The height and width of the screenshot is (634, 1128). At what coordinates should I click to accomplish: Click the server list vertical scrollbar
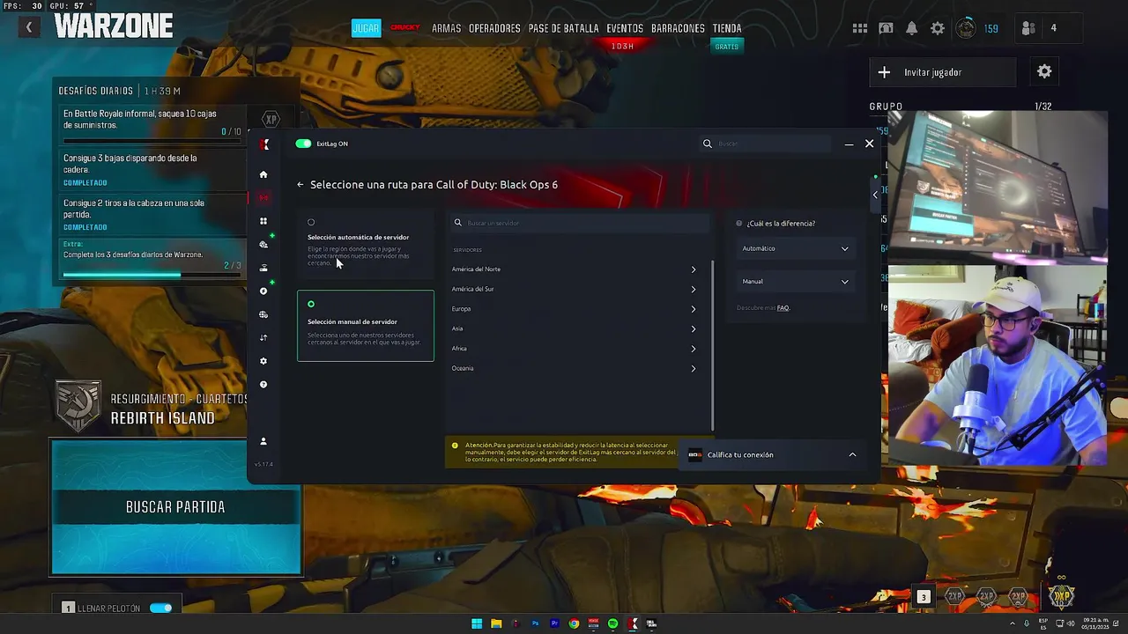[x=712, y=345]
